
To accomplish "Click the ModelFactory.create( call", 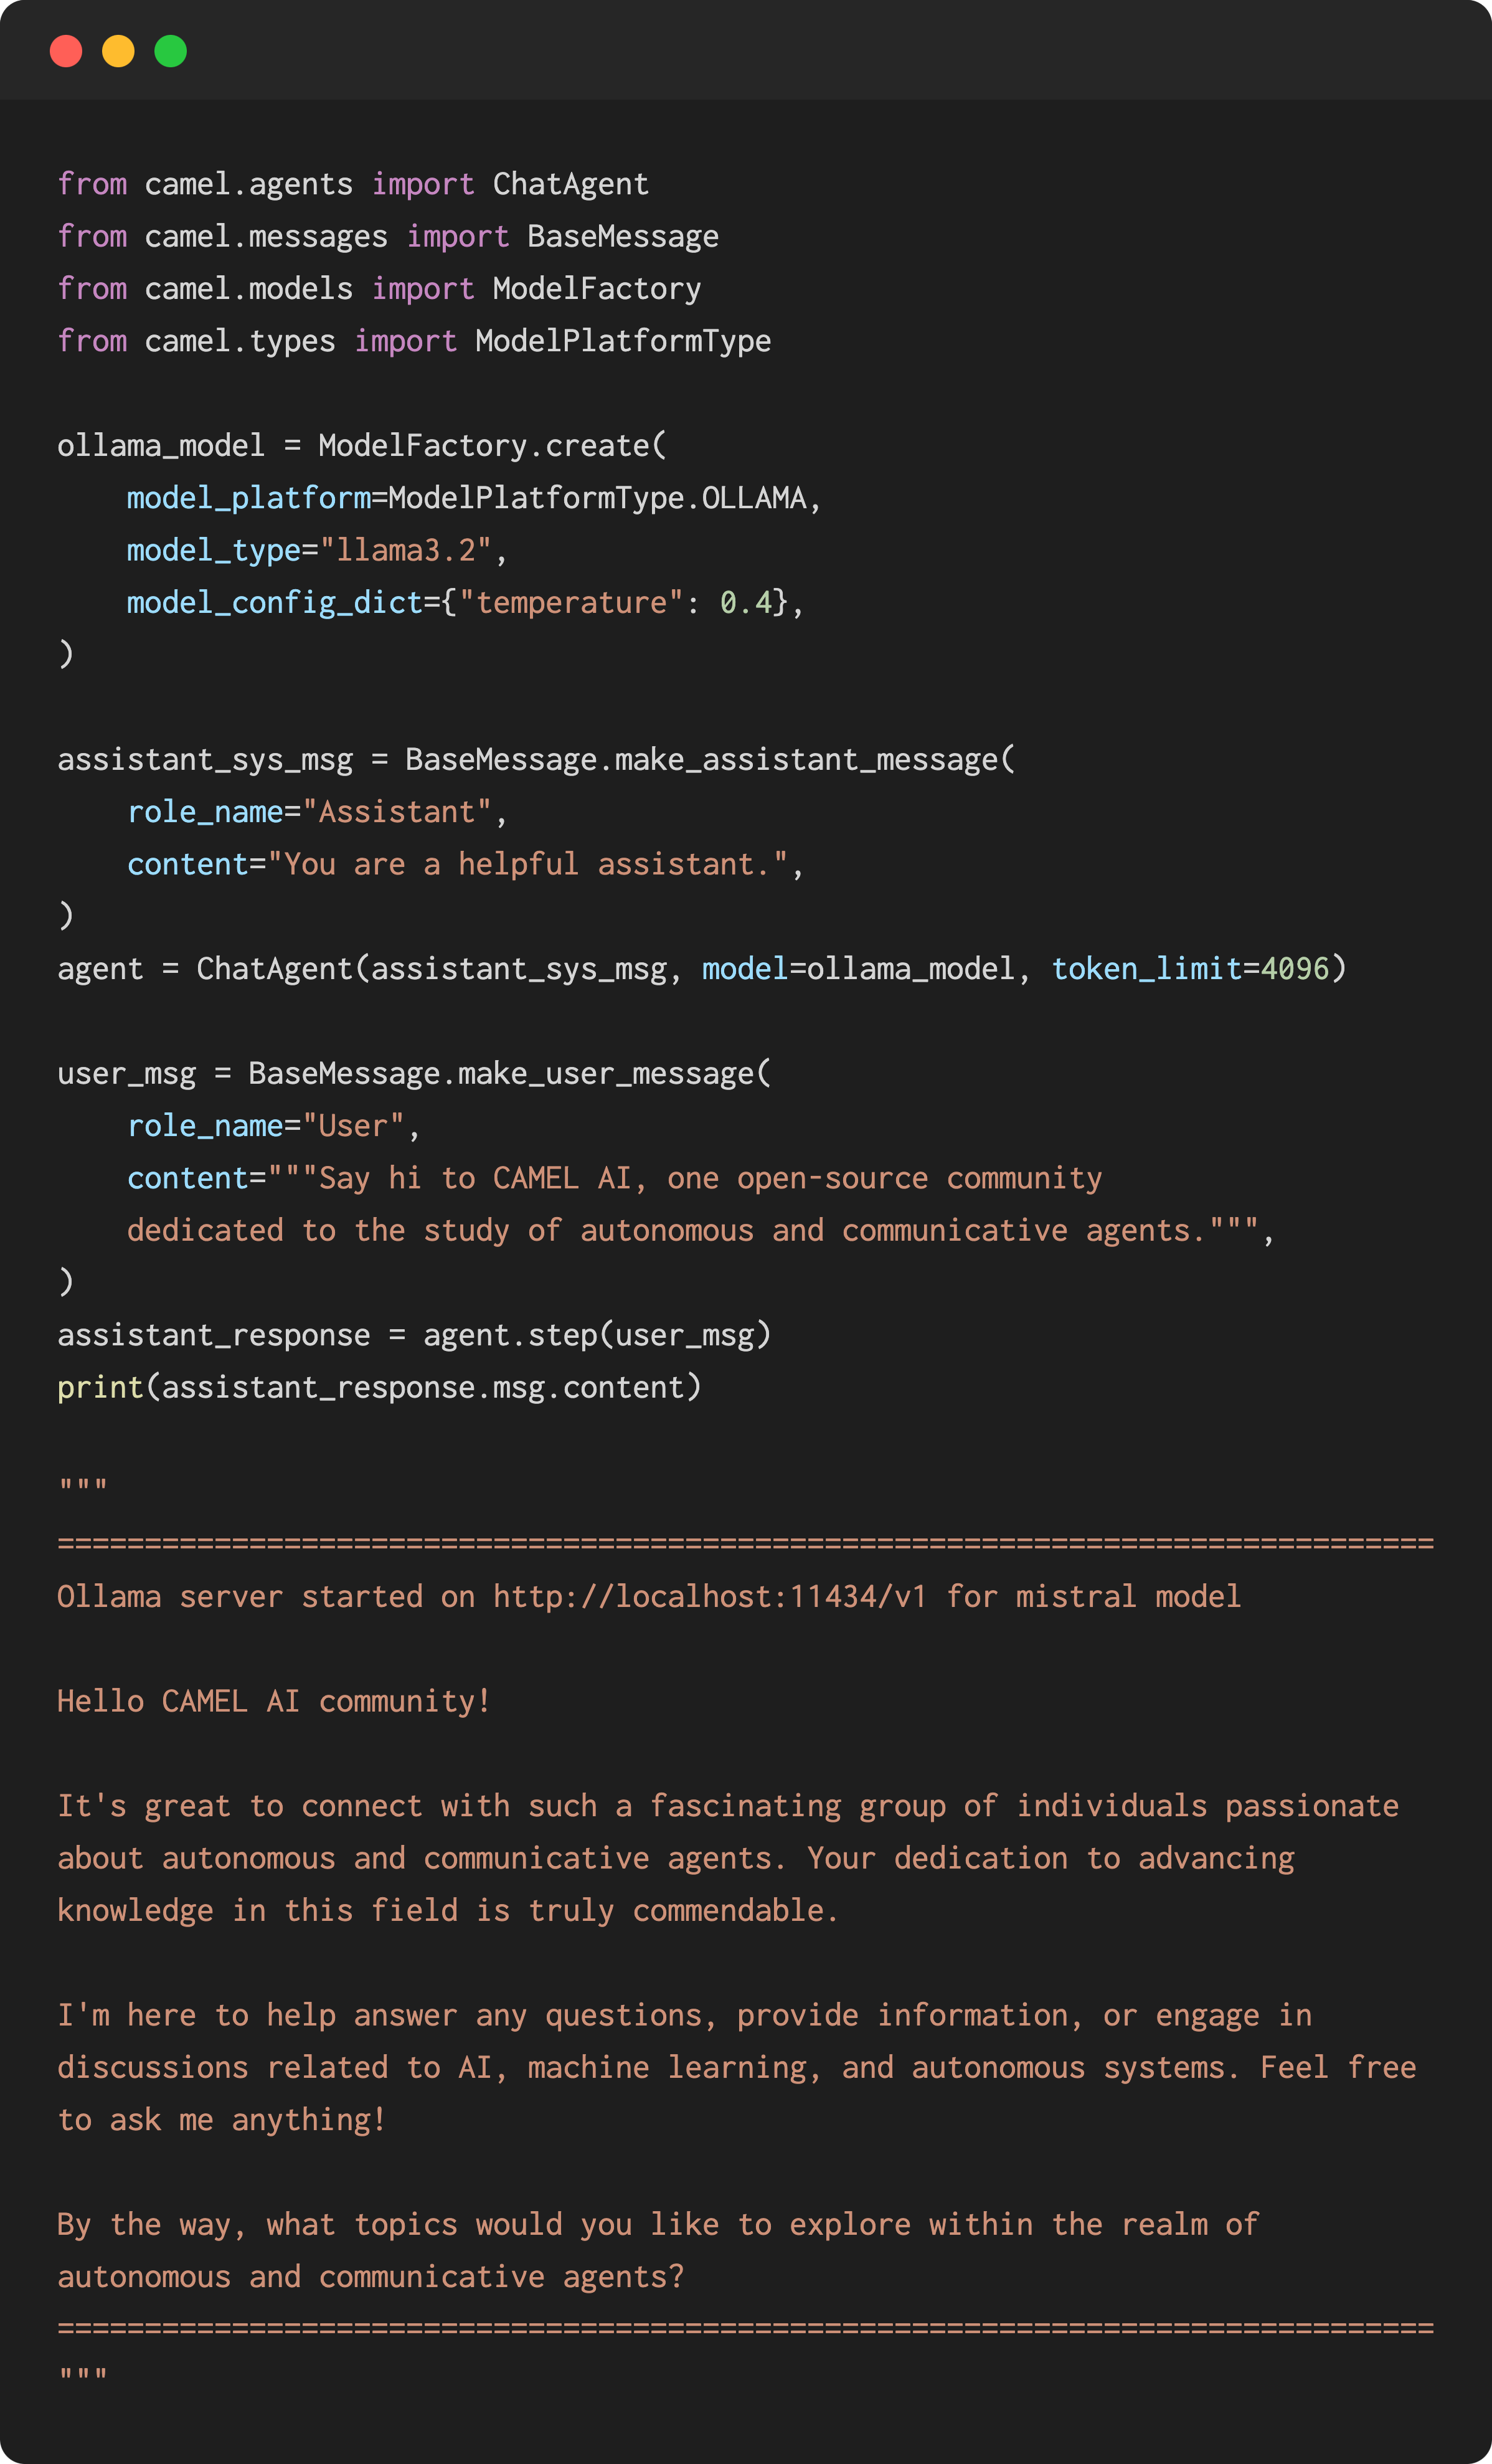I will [492, 445].
